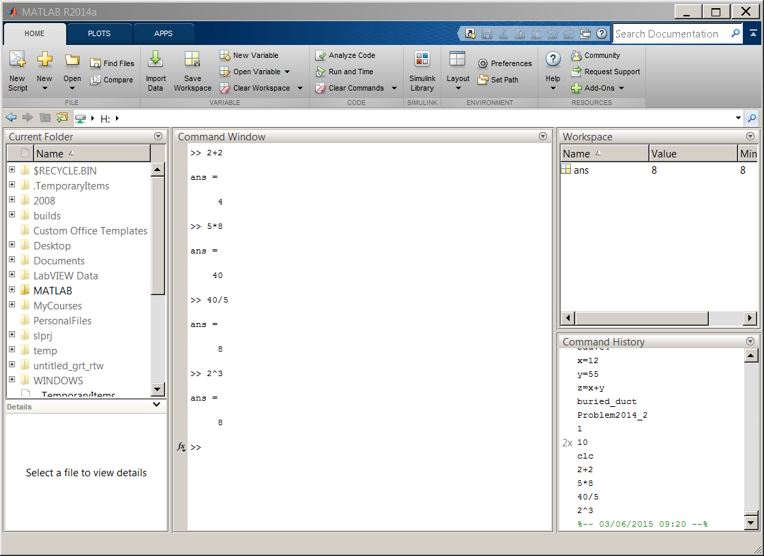Sort Current Folder by Name column
764x556 pixels.
click(x=92, y=154)
